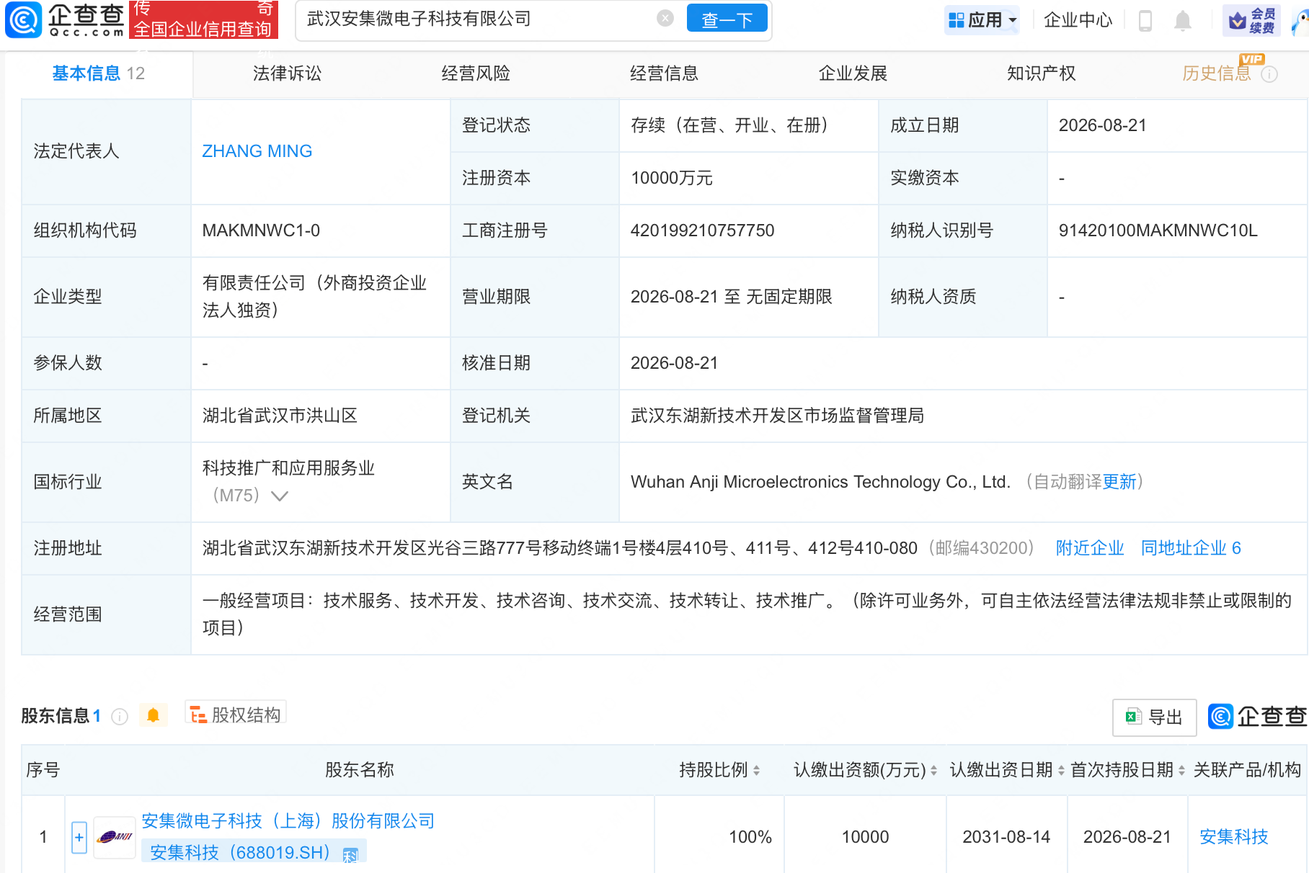Image resolution: width=1309 pixels, height=873 pixels.
Task: Click 认缴出资日期 value 2031-08-14
Action: point(1006,837)
